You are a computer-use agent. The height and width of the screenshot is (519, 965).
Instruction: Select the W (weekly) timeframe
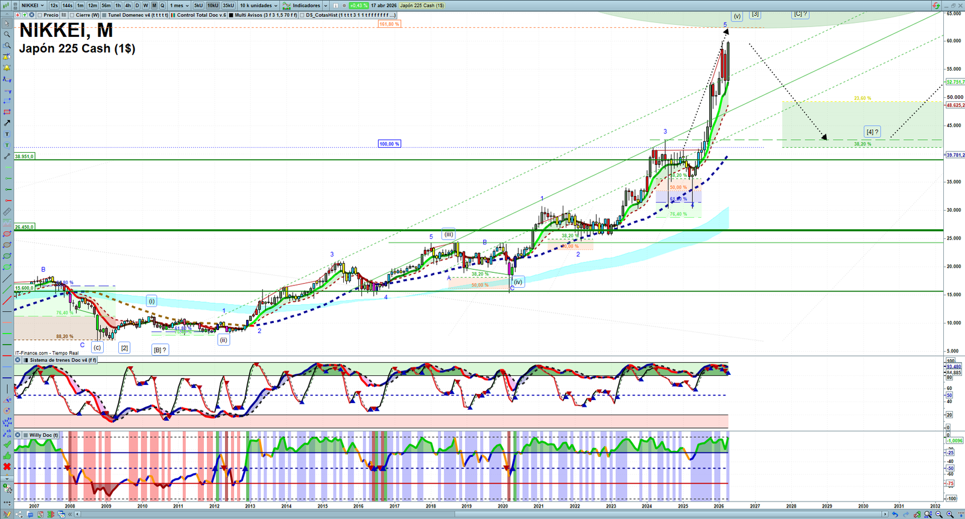145,5
